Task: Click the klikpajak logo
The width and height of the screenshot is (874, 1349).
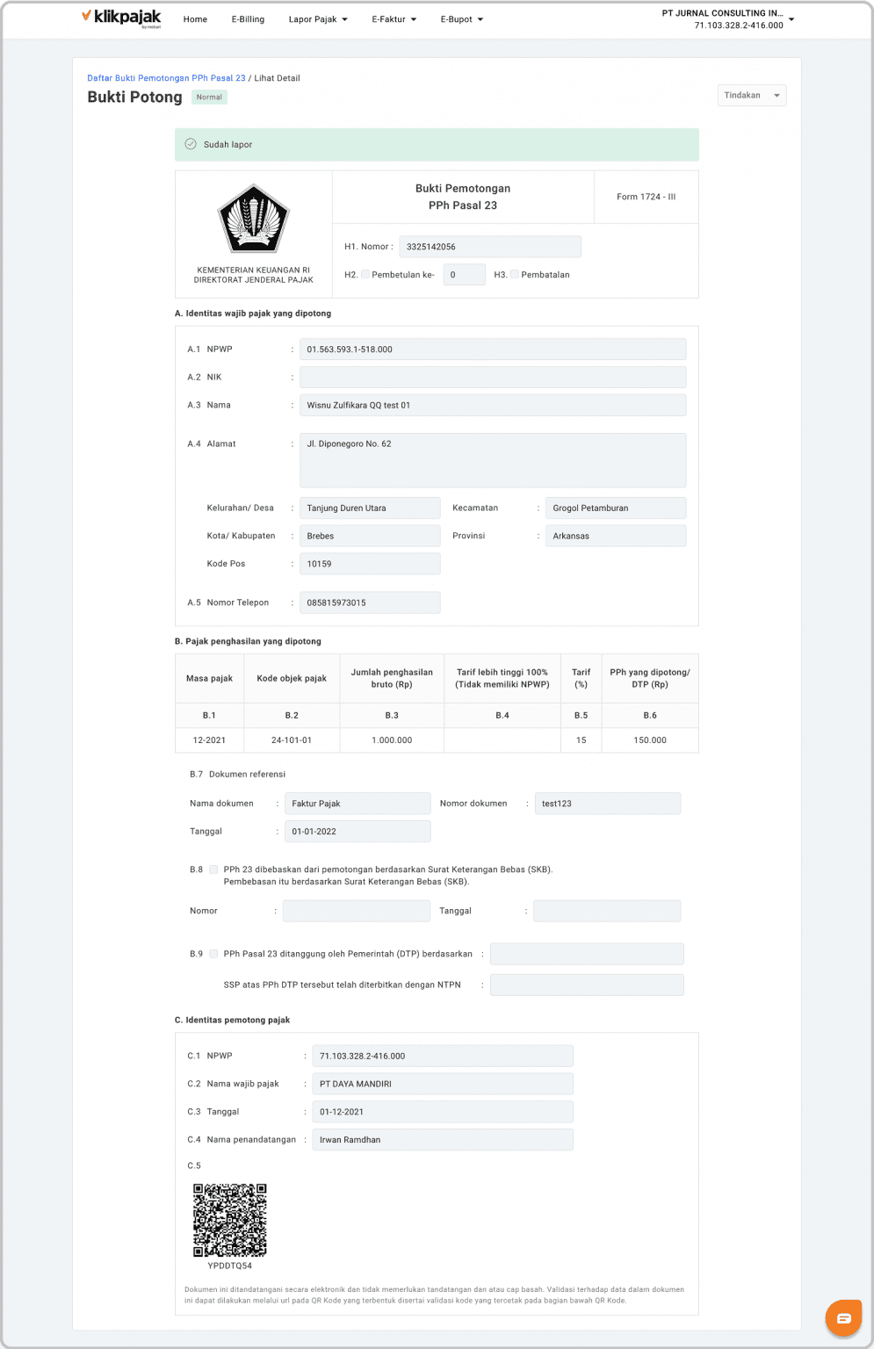Action: (x=121, y=18)
